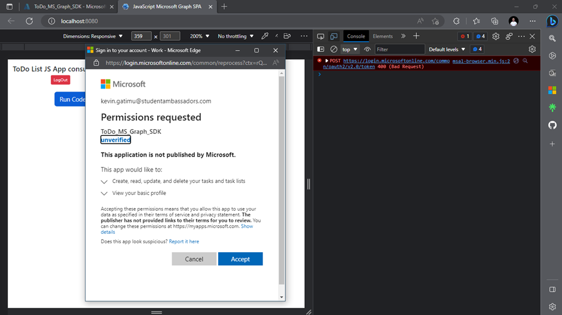The width and height of the screenshot is (562, 315).
Task: Open the 200% zoom dropdown
Action: (199, 36)
